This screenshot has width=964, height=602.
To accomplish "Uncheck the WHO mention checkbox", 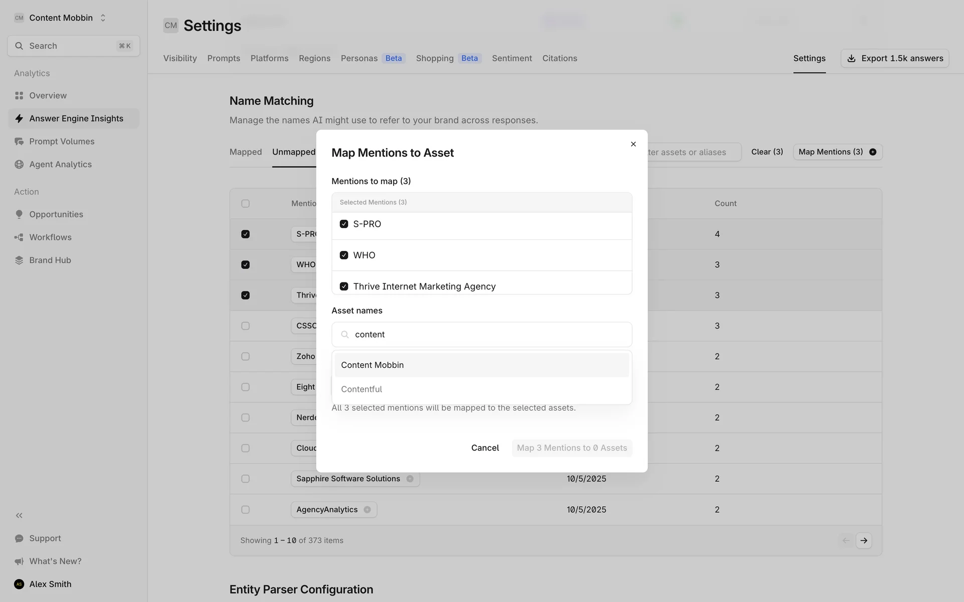I will [x=344, y=255].
